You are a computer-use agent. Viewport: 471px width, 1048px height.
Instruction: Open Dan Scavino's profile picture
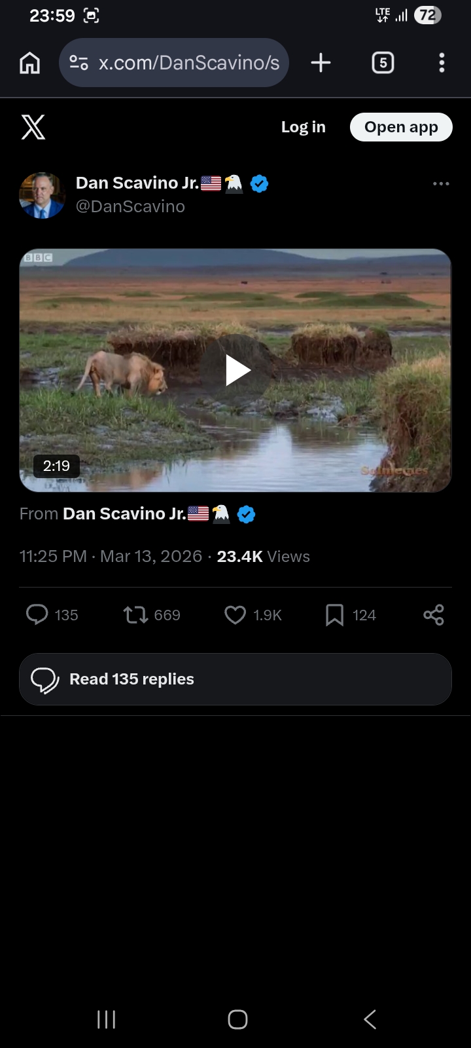coord(42,195)
